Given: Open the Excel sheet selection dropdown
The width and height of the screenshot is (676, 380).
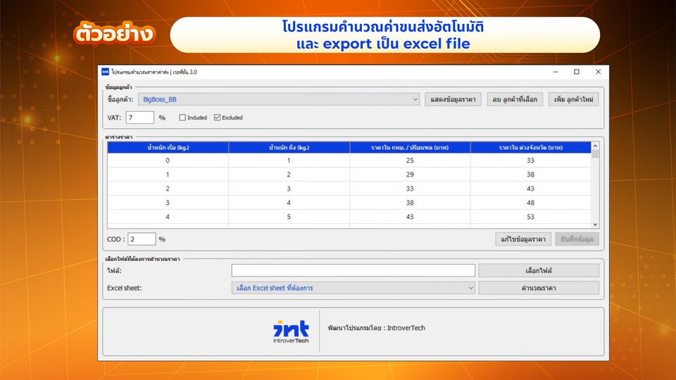Looking at the screenshot, I should (353, 288).
